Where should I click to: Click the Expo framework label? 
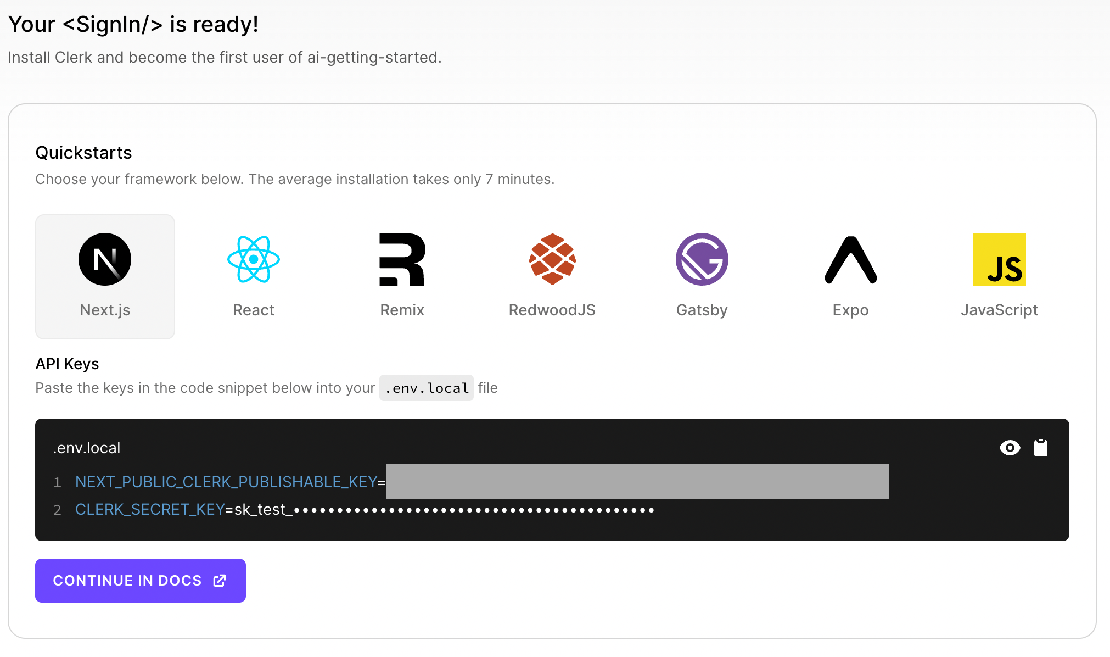(851, 310)
